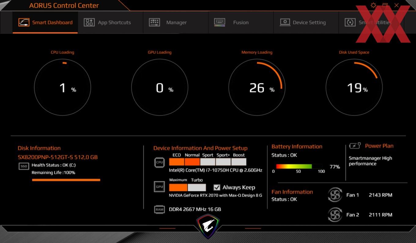Click the Disk Information heading

(39, 148)
